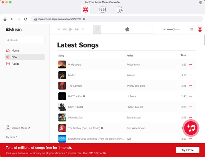205x157 pixels.
Task: Mute volume via speaker icon
Action: point(165,30)
